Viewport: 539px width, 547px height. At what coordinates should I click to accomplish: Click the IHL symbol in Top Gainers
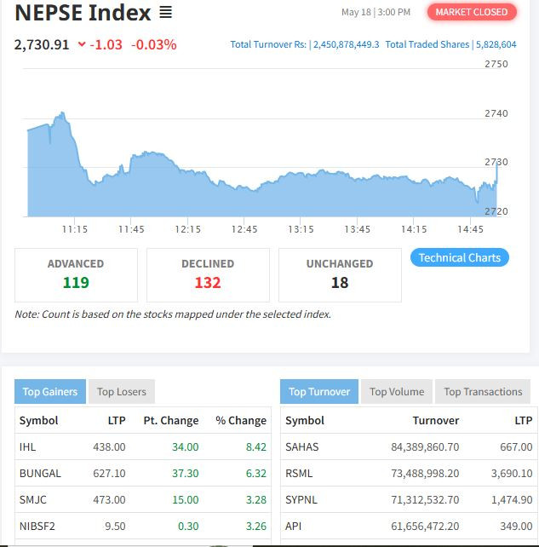coord(27,446)
